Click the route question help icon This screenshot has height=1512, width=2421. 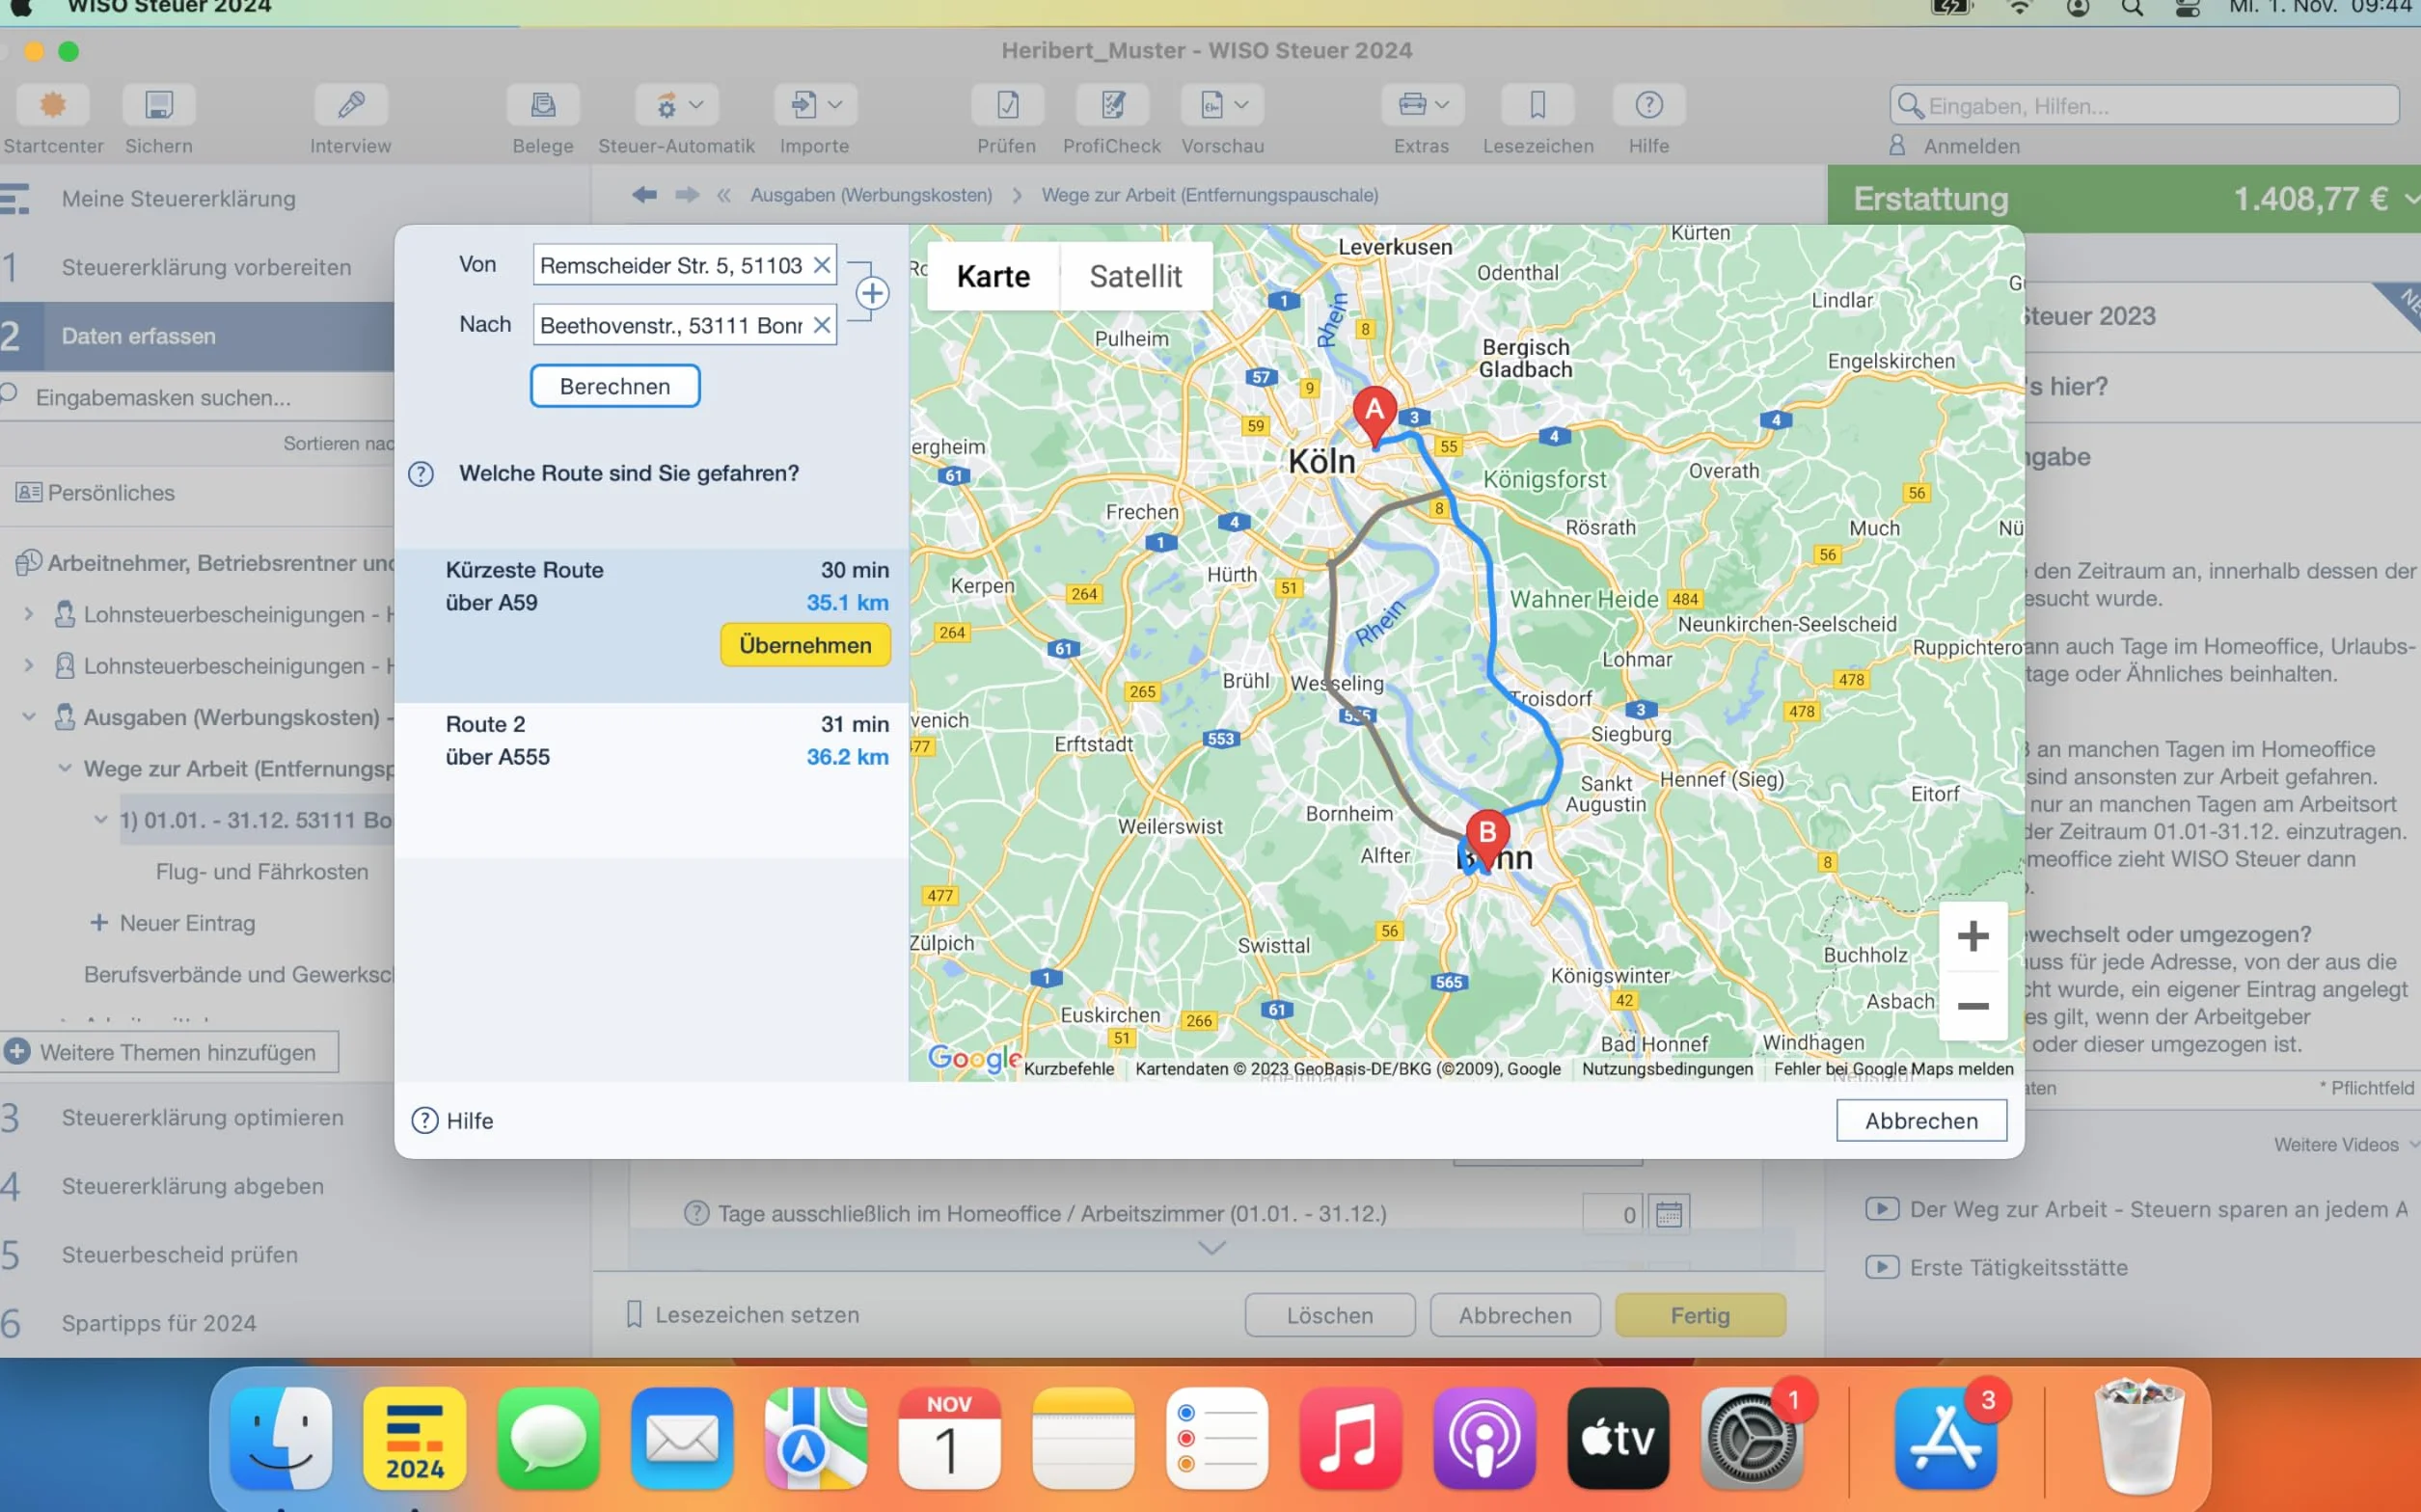point(421,474)
